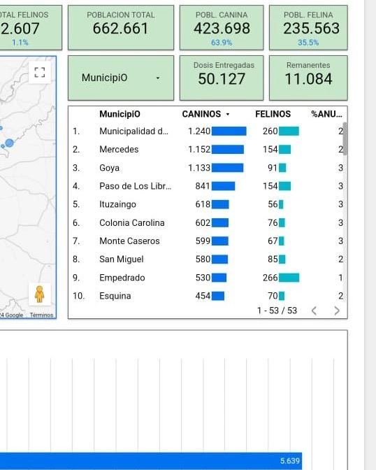Go to previous table page
Viewport: 376px width, 470px height.
pyautogui.click(x=314, y=311)
